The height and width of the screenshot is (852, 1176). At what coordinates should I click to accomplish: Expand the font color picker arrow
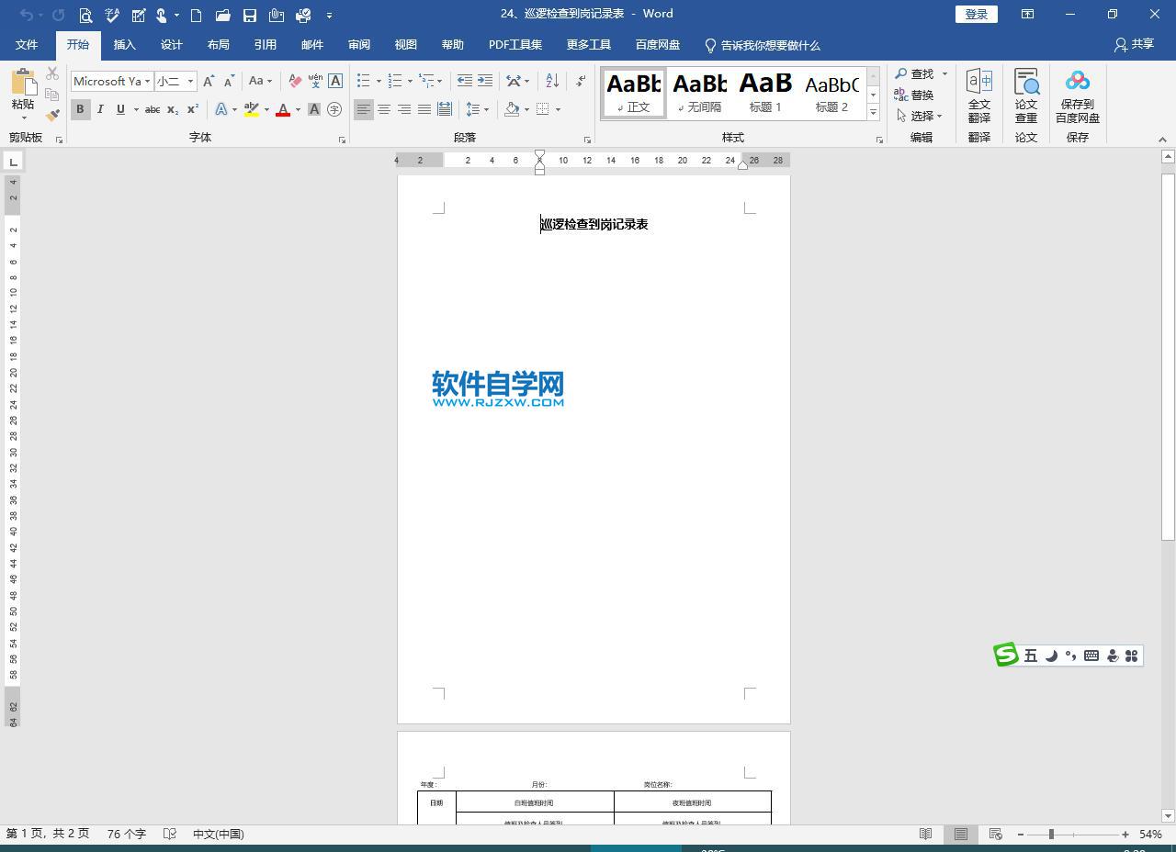tap(296, 109)
